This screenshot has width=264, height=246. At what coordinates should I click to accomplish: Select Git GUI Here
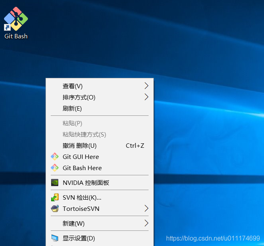point(100,157)
